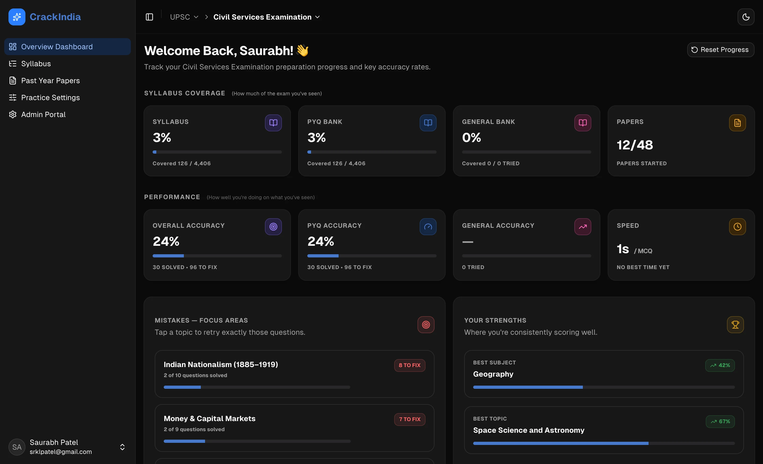Screen dimensions: 763x464
Task: Click '2 of 9 questions solved' text
Action: (x=194, y=429)
